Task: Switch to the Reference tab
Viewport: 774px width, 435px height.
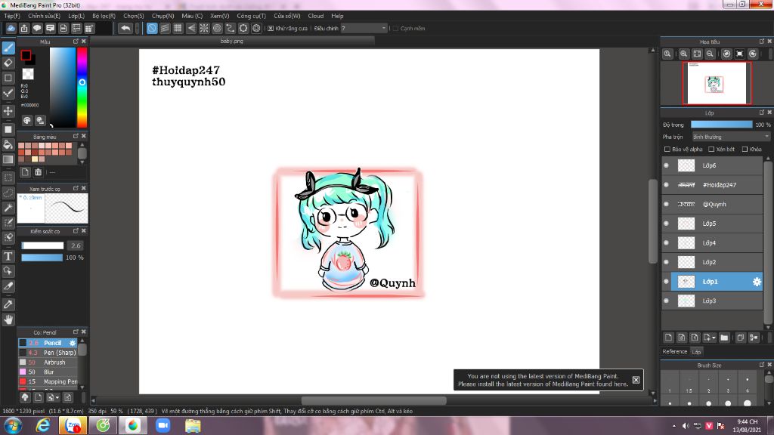Action: 675,352
